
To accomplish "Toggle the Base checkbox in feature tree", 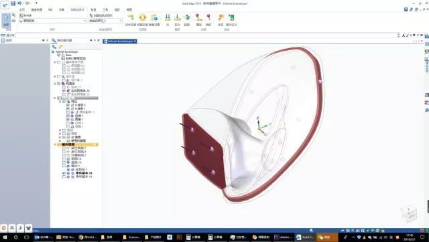I will (x=58, y=55).
